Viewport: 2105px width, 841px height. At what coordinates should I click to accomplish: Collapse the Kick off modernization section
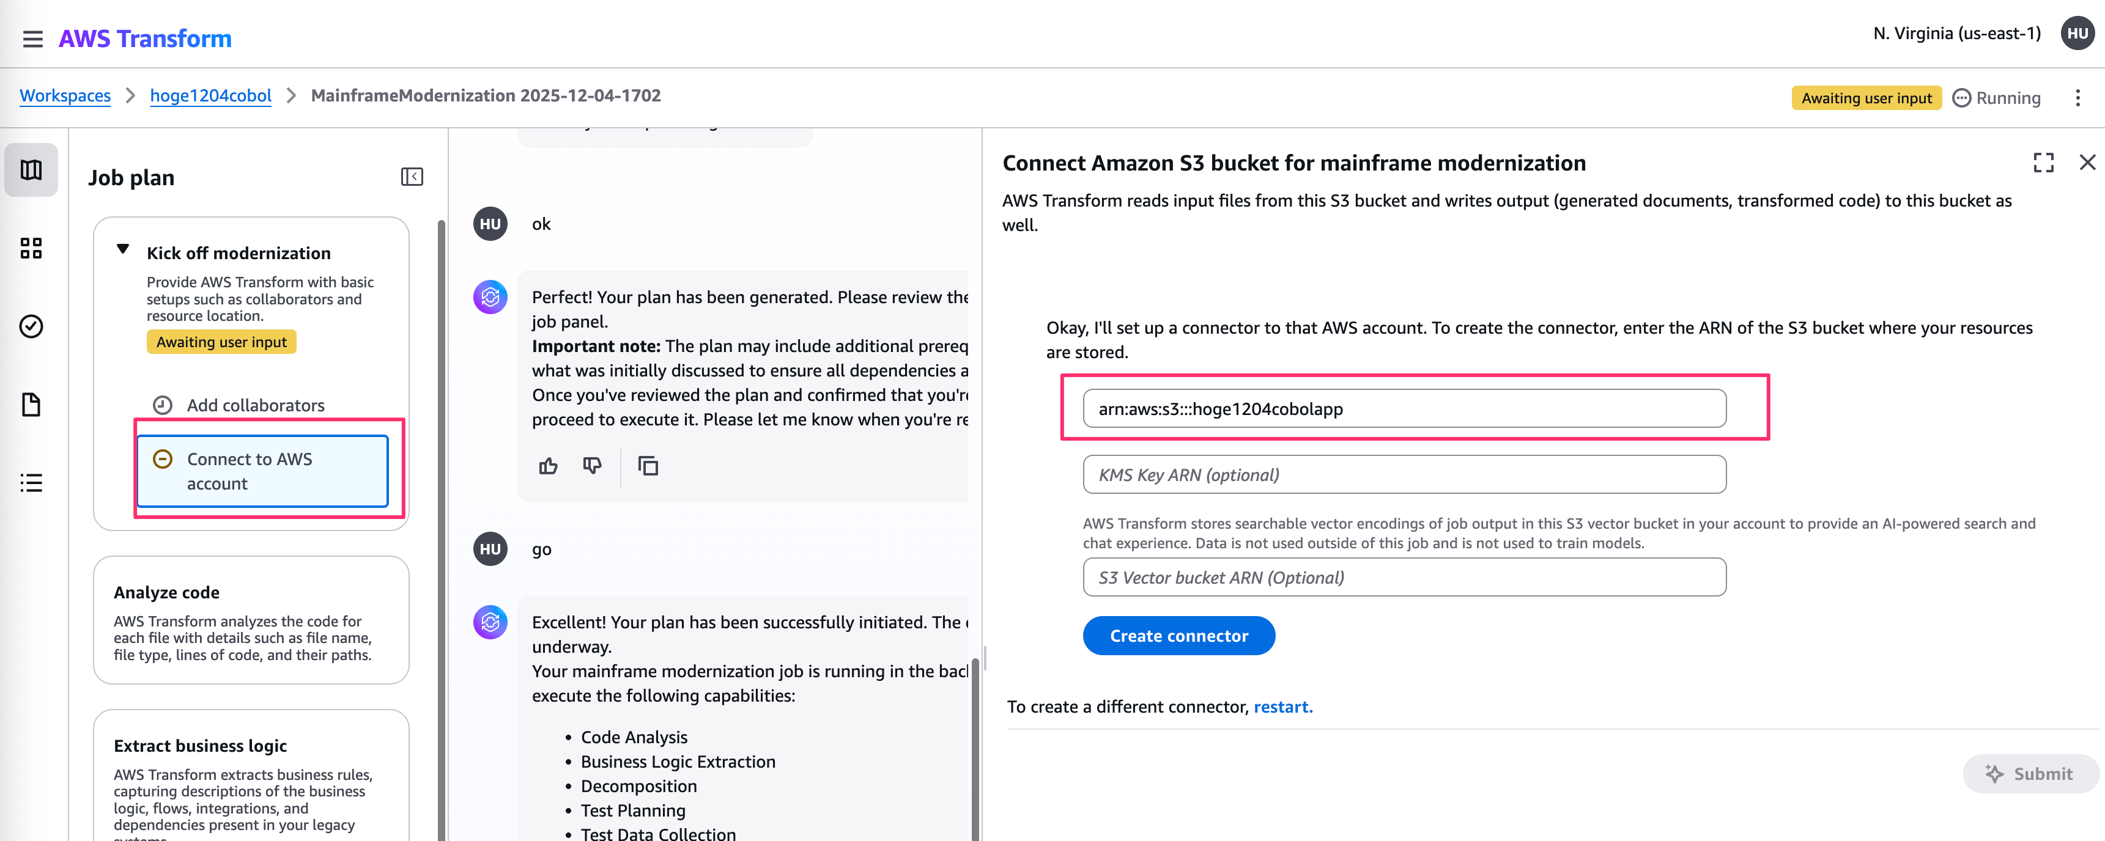point(124,250)
